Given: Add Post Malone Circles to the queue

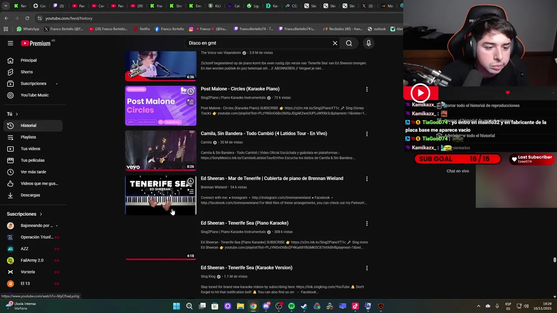Looking at the screenshot, I should [191, 102].
